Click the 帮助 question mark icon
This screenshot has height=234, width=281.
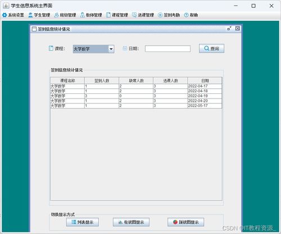click(186, 15)
